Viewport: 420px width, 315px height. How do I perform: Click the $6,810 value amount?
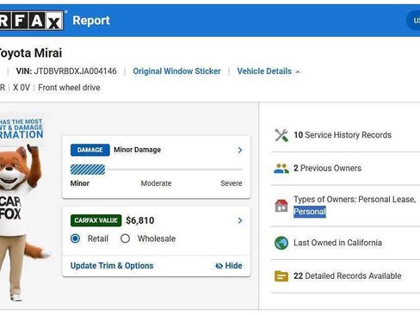pos(140,220)
